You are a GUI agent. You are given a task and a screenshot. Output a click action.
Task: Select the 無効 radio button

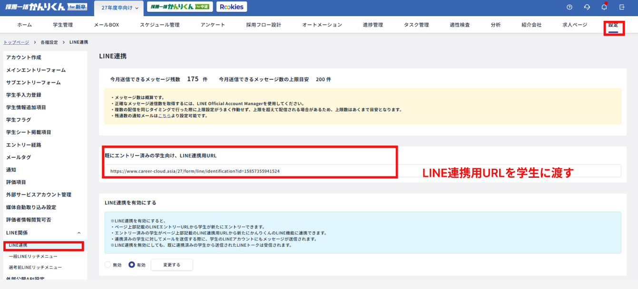108,265
